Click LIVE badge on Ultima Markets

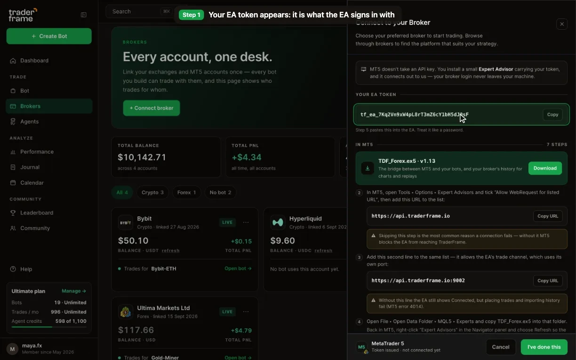coord(228,312)
